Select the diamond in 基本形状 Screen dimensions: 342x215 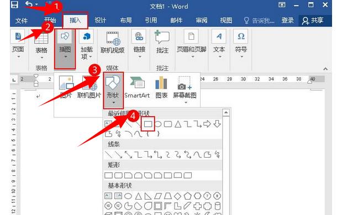(x=177, y=196)
